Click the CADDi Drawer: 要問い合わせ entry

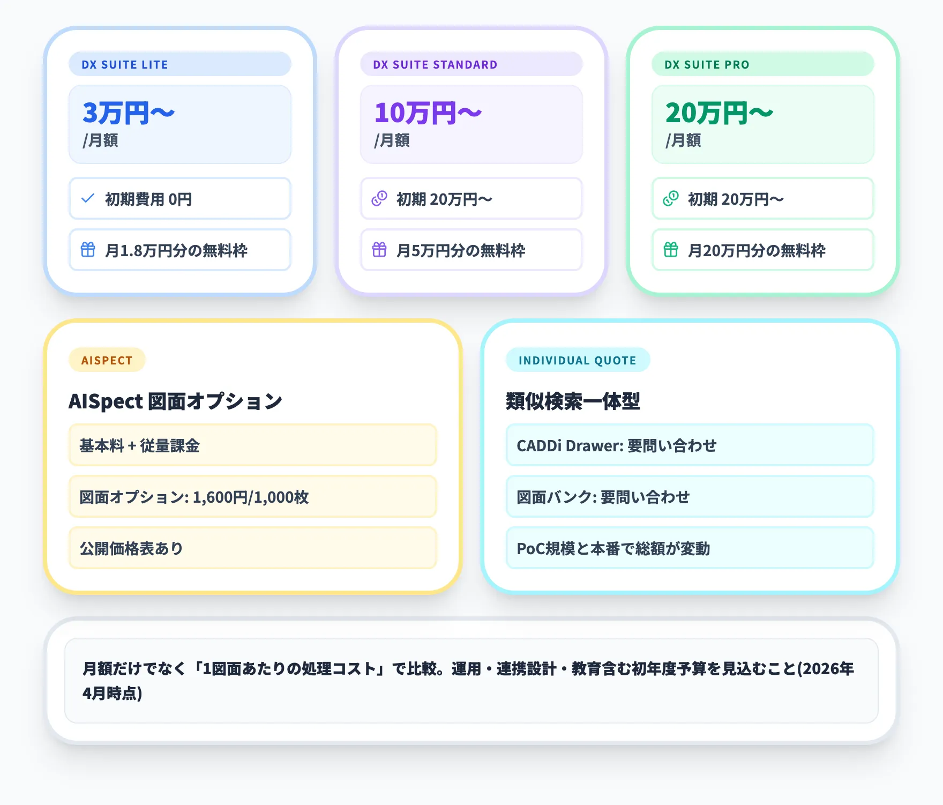tap(690, 445)
